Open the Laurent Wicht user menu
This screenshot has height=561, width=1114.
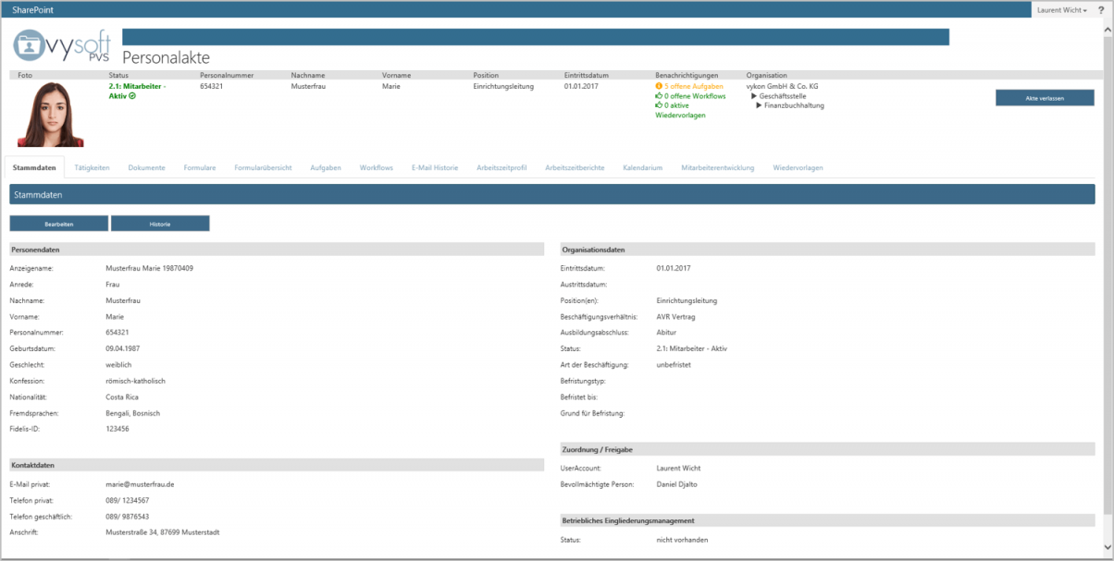(1062, 9)
